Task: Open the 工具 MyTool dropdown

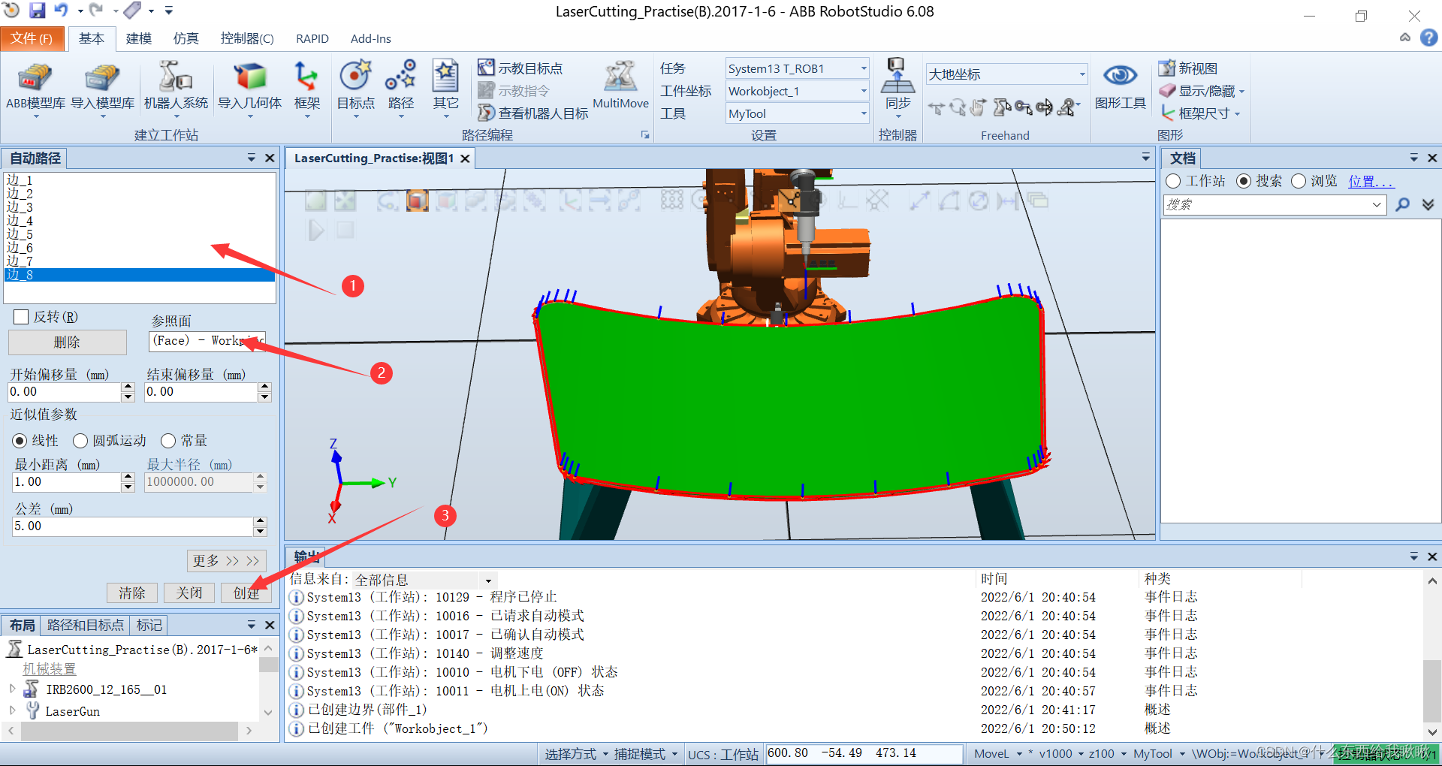Action: [x=863, y=113]
